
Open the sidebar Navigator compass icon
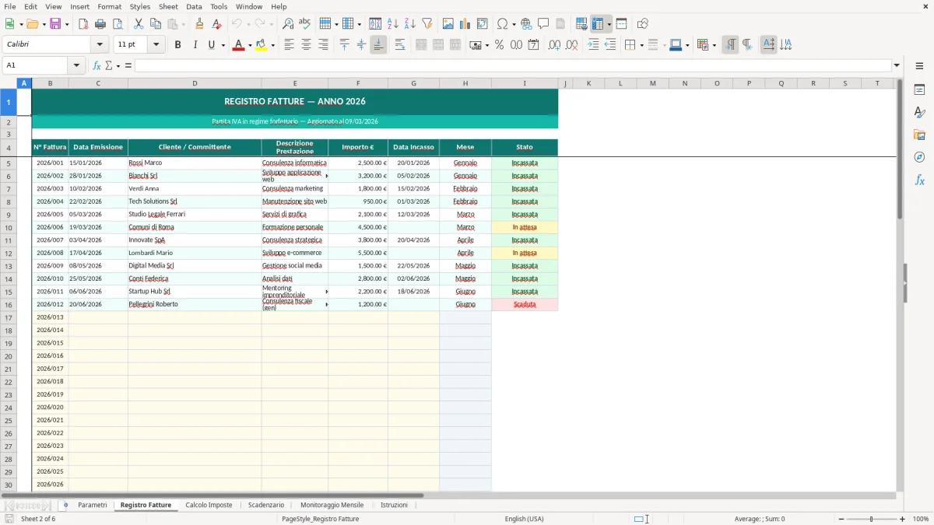[x=919, y=157]
